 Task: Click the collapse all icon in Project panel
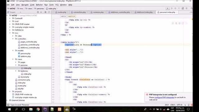click(x=41, y=12)
